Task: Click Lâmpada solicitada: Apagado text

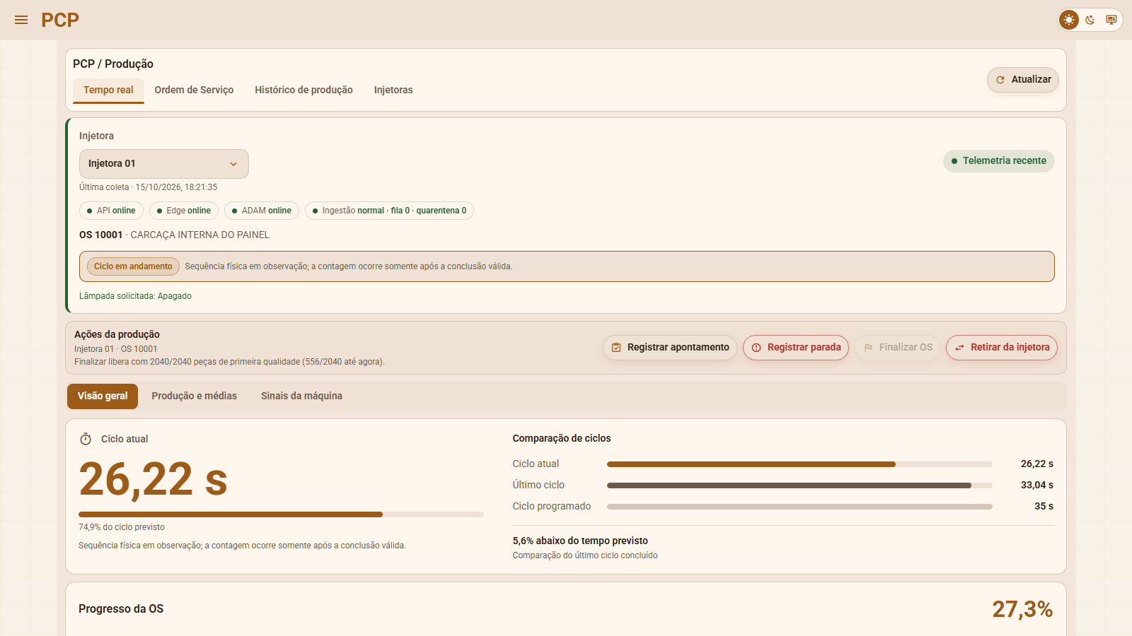Action: 135,297
